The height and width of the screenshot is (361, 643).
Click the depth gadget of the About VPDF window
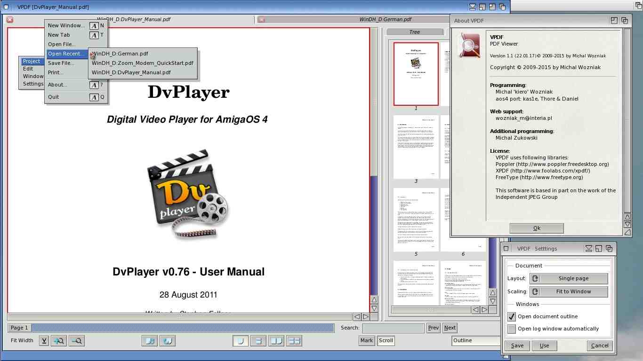pos(625,20)
